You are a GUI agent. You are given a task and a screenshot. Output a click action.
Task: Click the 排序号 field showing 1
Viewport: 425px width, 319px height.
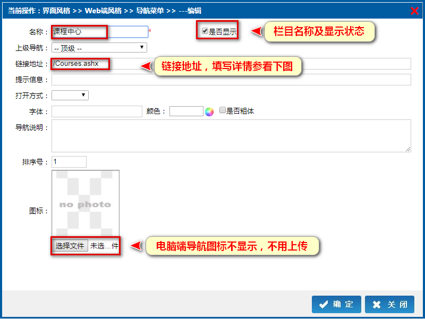69,162
